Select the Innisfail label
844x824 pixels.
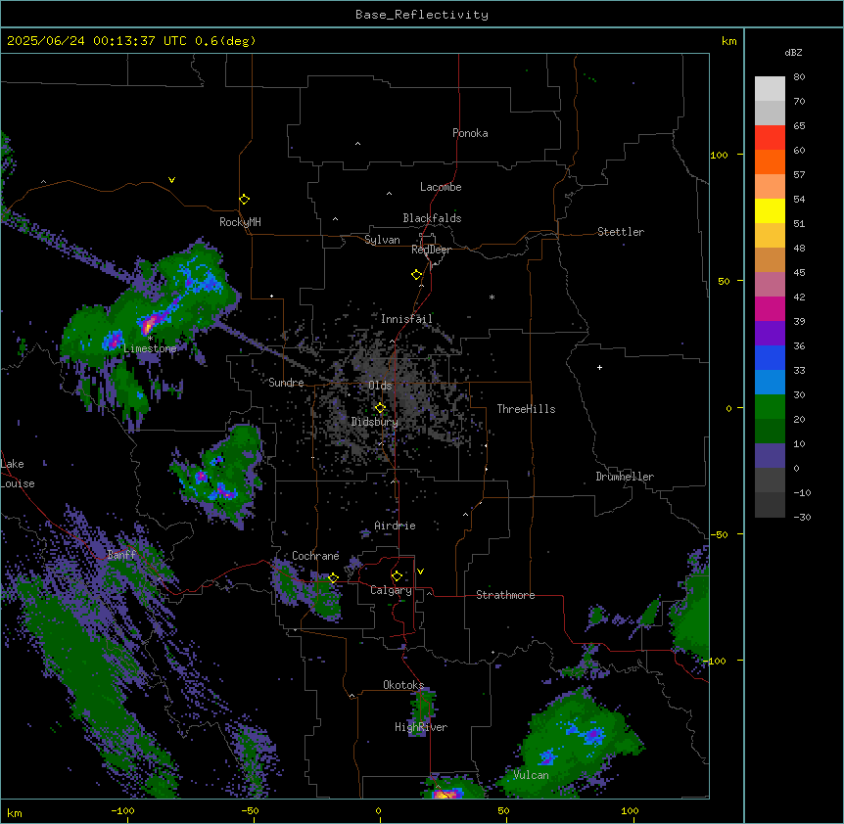pyautogui.click(x=406, y=319)
